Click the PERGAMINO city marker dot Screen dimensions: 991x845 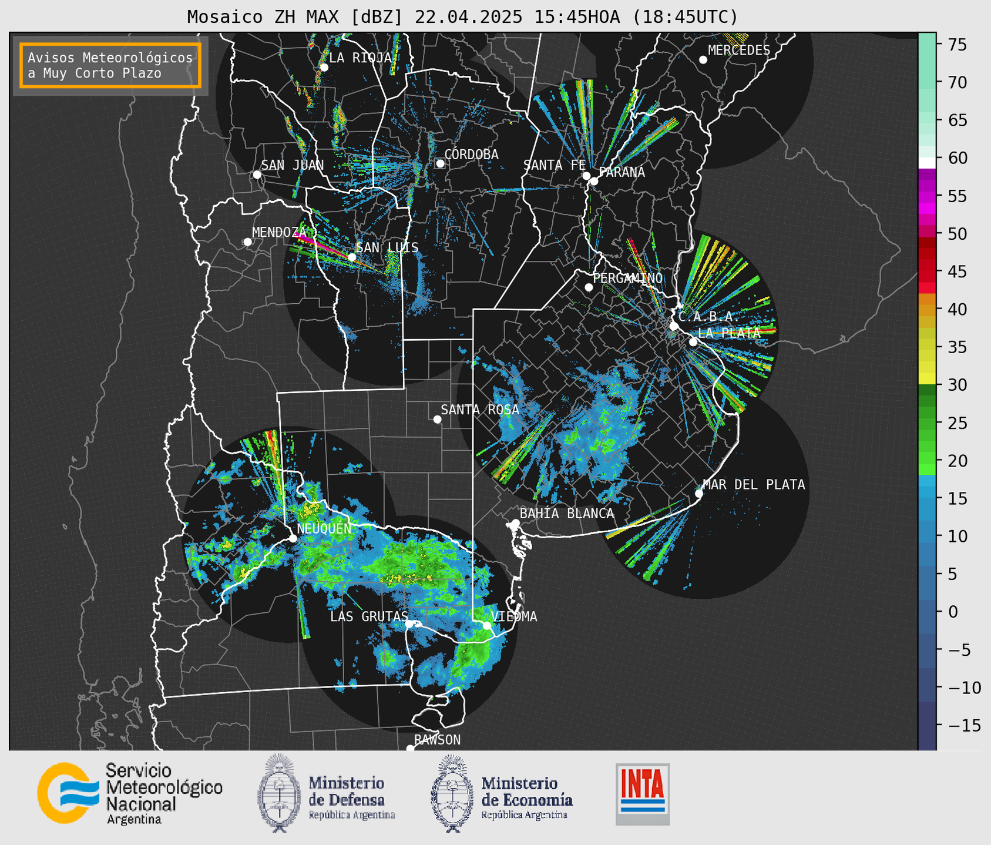(589, 287)
